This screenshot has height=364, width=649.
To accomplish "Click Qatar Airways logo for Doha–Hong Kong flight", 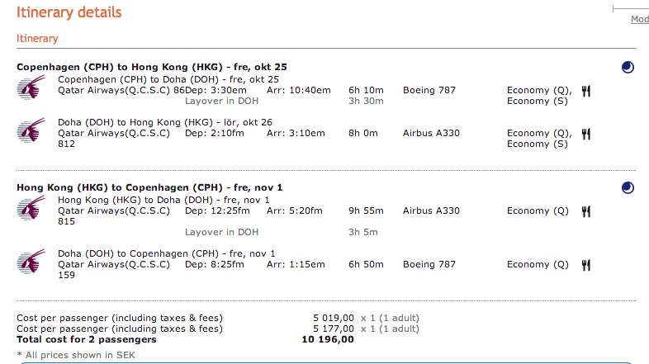I will pos(31,132).
